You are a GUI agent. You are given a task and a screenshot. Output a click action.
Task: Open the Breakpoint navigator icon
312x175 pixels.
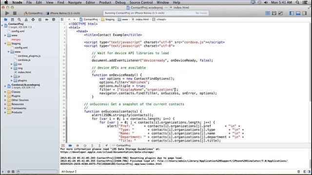coord(47,19)
